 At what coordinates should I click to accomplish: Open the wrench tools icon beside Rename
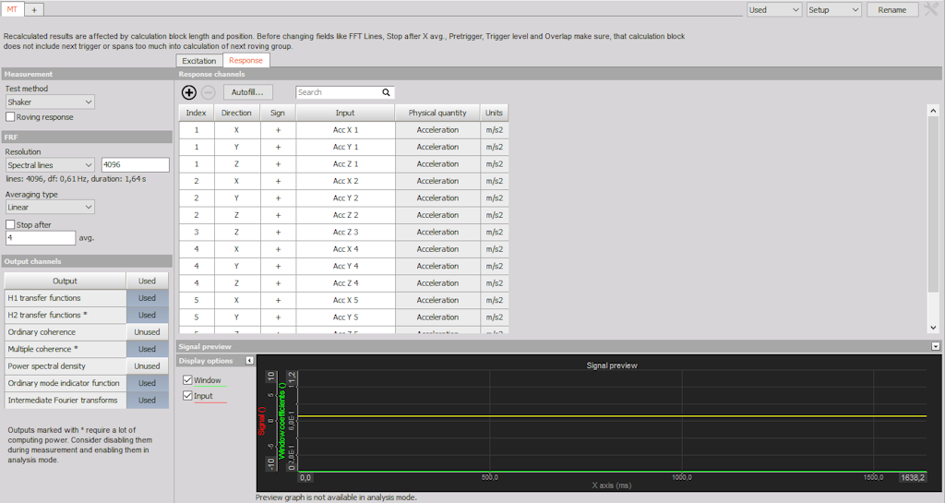(x=932, y=9)
